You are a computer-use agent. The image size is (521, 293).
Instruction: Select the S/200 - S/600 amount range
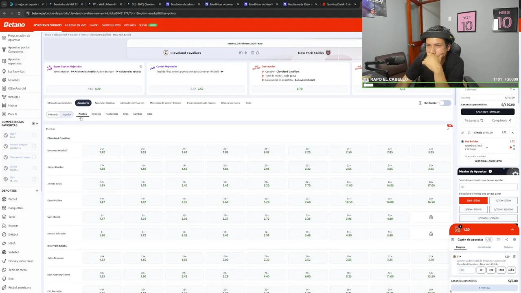[503, 201]
